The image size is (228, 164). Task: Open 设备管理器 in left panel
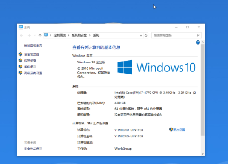[x=31, y=54]
